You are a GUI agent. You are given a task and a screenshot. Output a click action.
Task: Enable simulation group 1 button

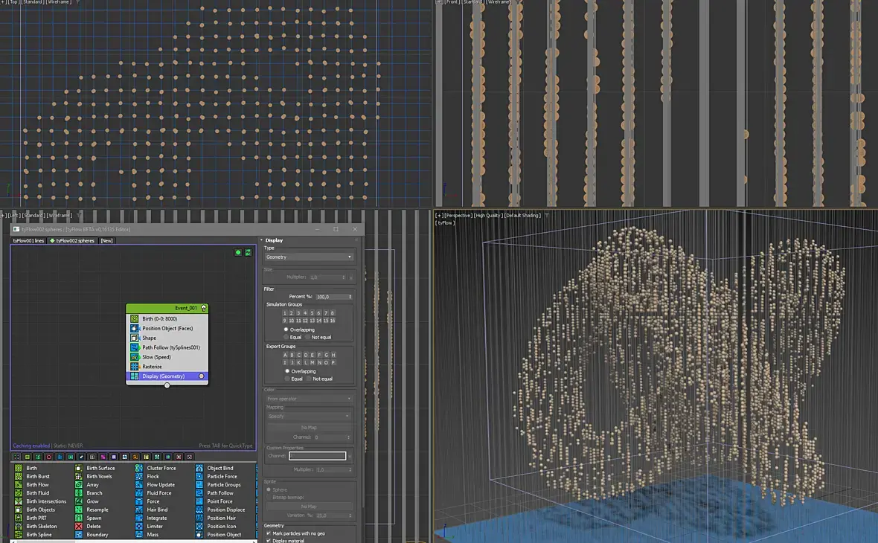coord(284,313)
